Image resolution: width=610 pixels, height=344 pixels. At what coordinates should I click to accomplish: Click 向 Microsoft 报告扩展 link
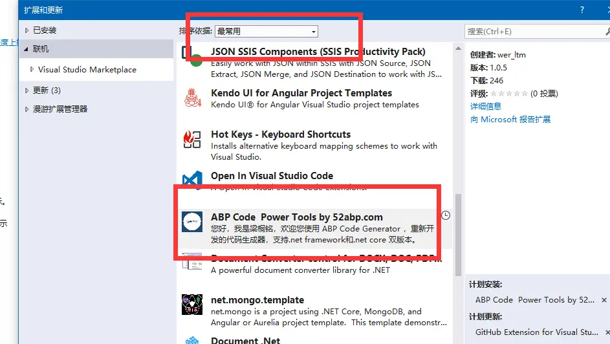coord(510,120)
